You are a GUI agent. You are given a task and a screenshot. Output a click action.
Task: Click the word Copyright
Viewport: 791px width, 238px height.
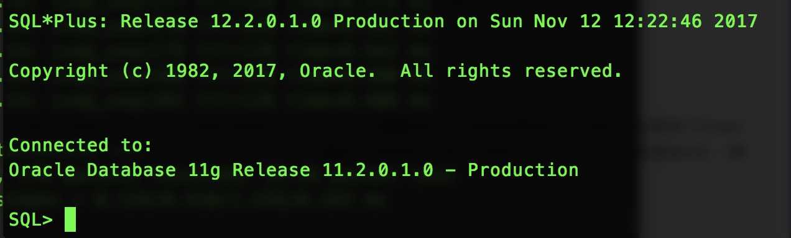(59, 71)
